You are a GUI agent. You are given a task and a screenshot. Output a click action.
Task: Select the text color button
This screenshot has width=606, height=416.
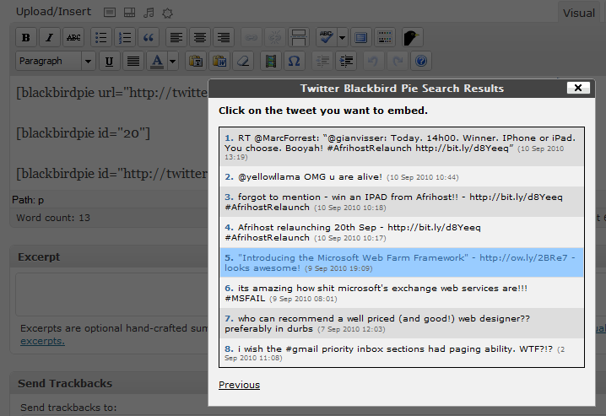(157, 61)
